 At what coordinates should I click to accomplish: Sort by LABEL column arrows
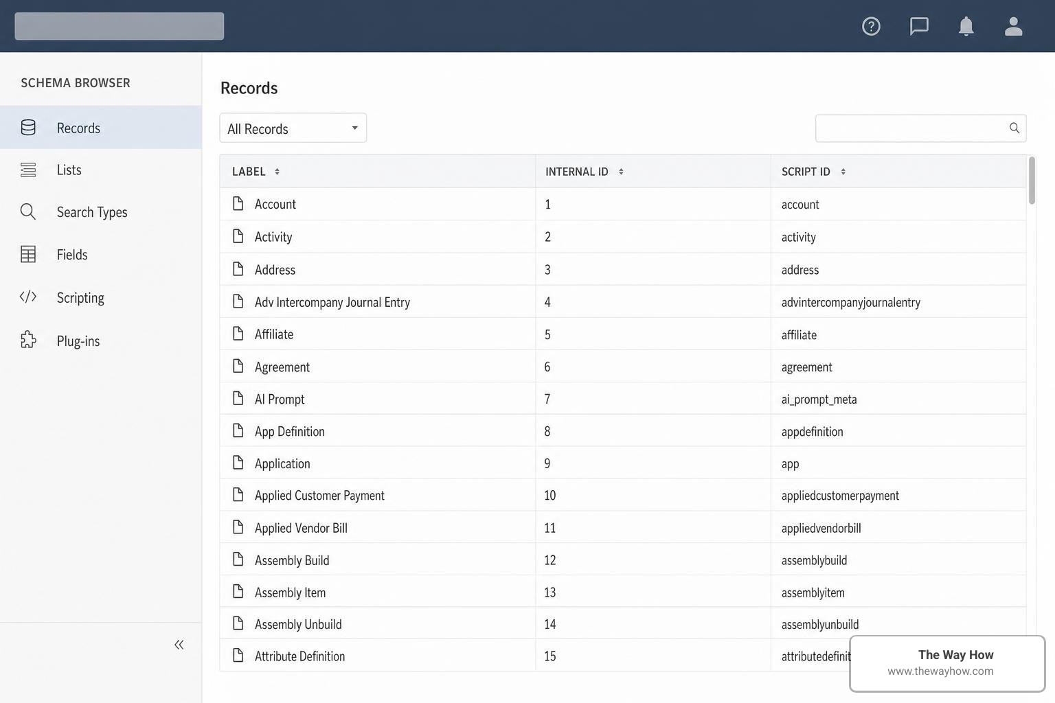(x=277, y=172)
